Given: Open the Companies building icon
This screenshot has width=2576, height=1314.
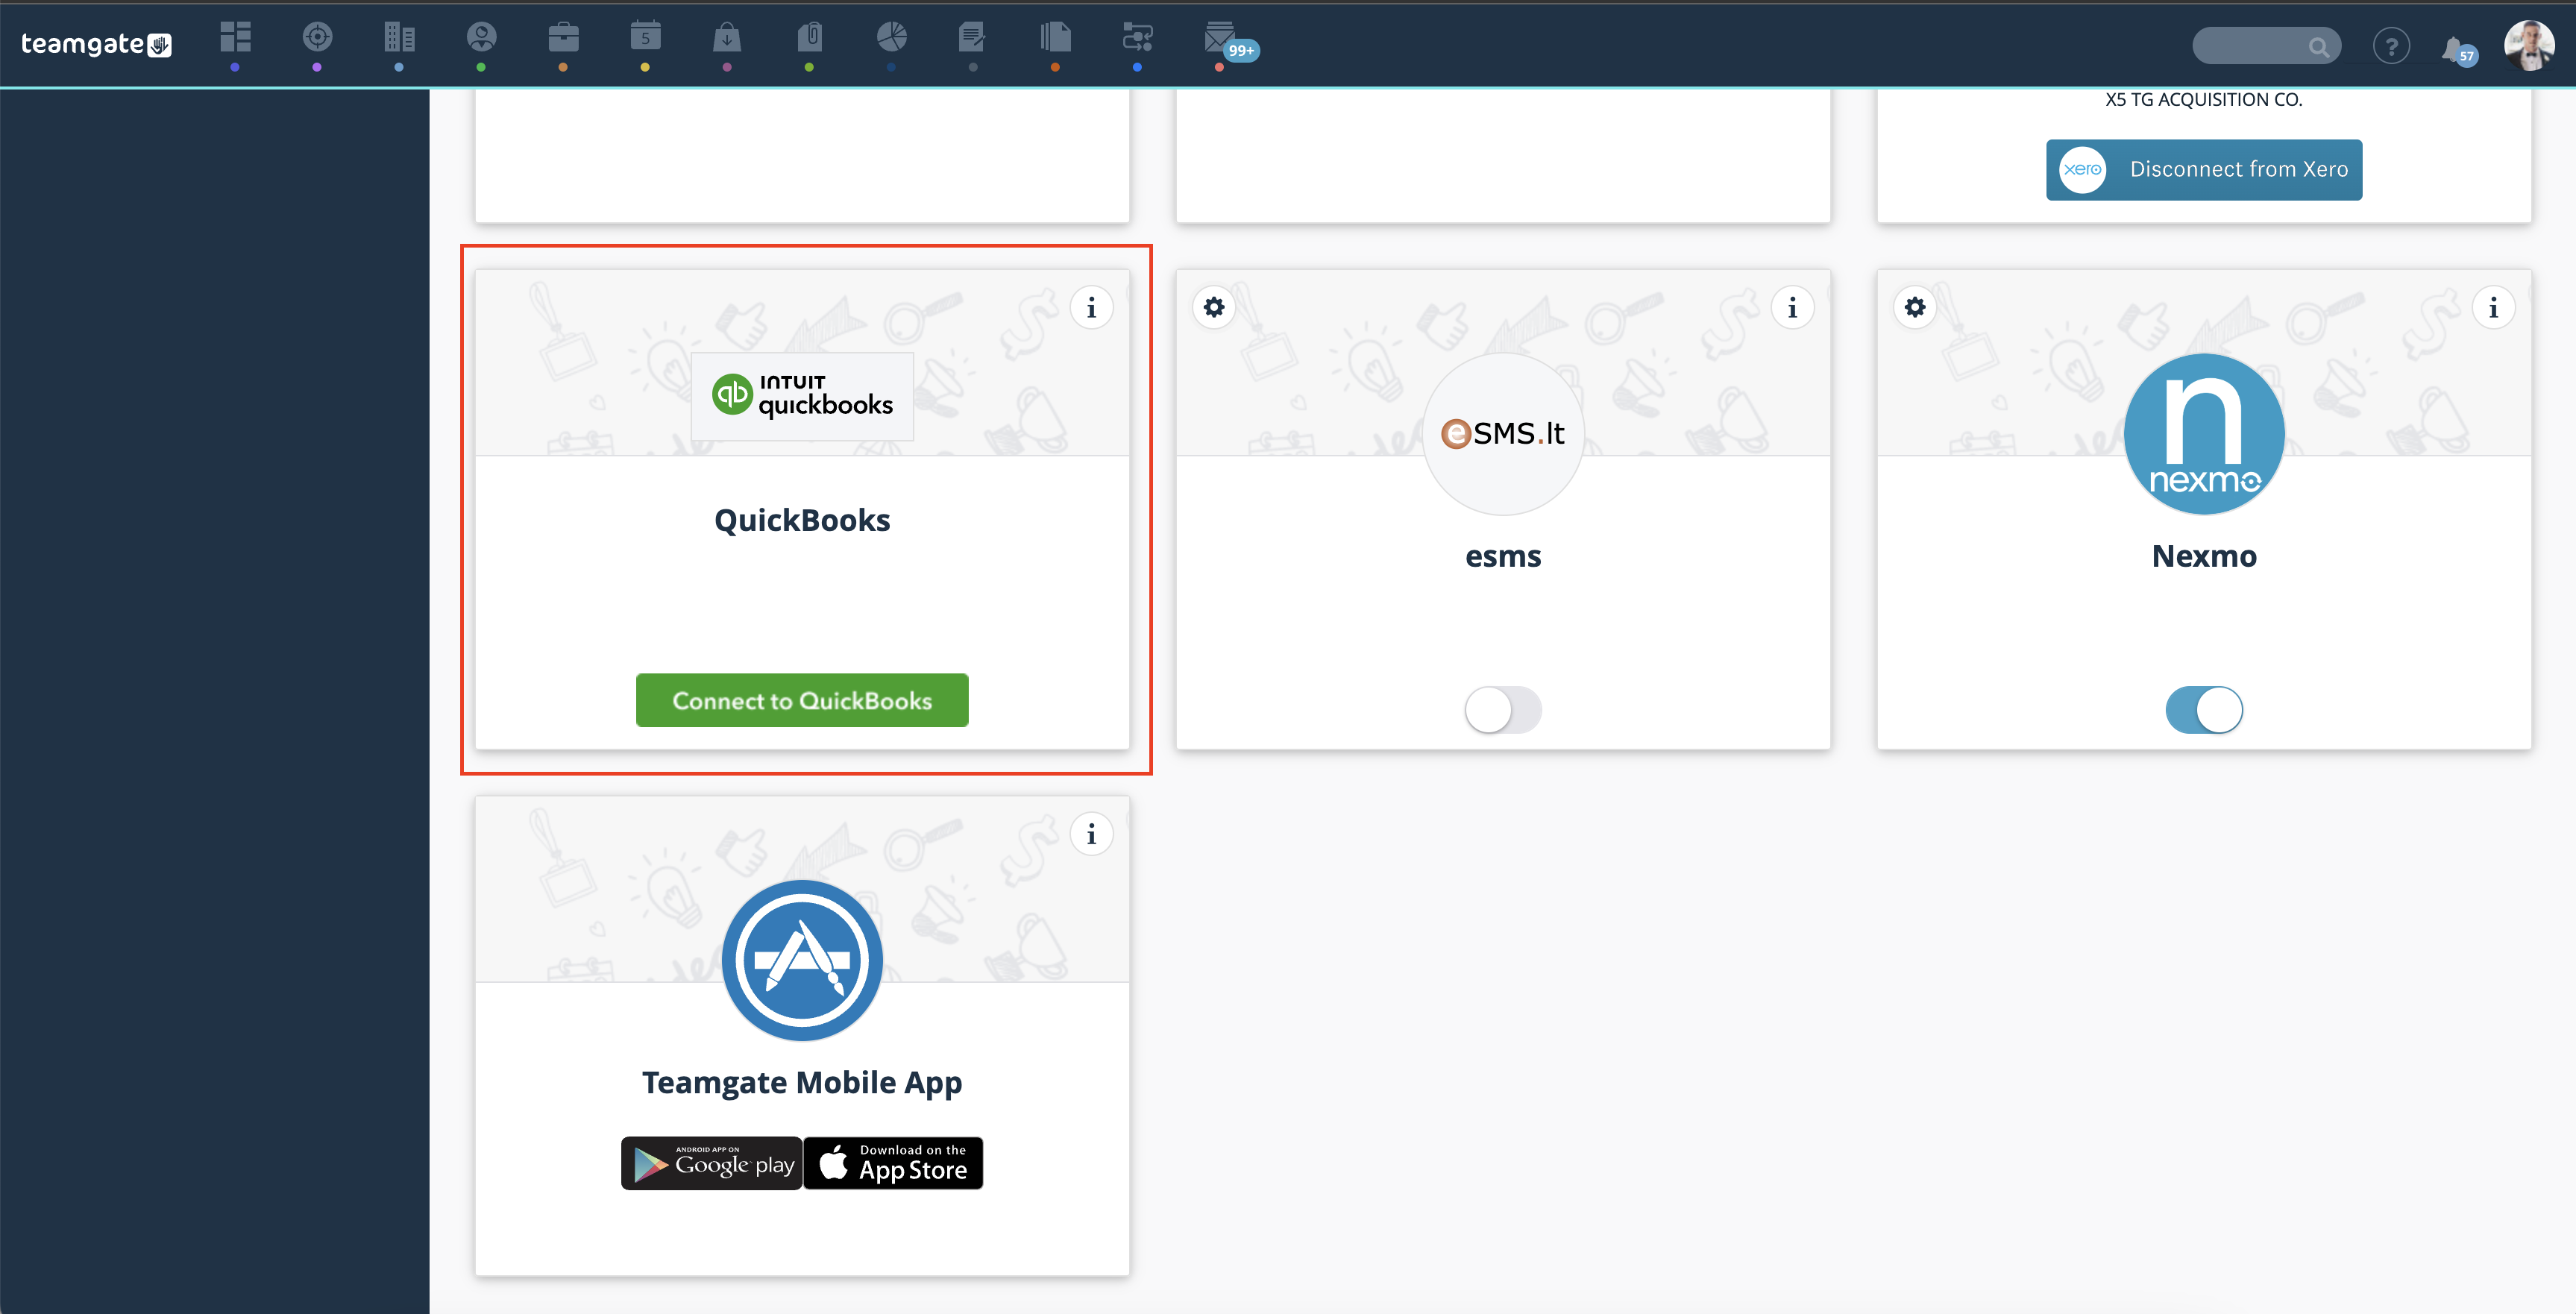Looking at the screenshot, I should coord(399,37).
